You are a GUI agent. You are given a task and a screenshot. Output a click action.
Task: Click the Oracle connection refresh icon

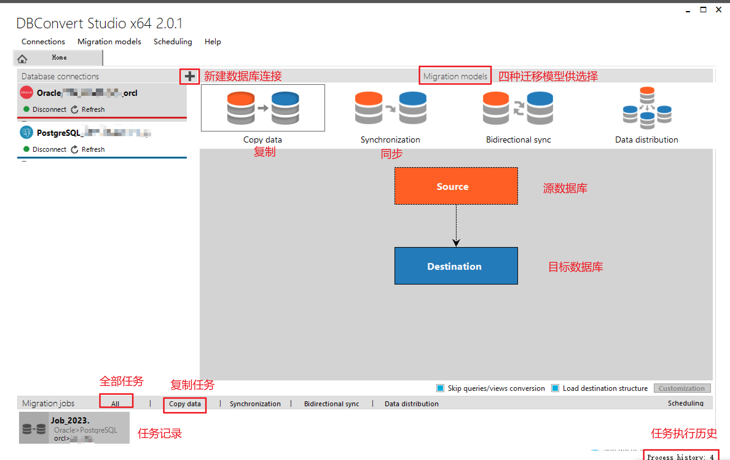click(75, 109)
